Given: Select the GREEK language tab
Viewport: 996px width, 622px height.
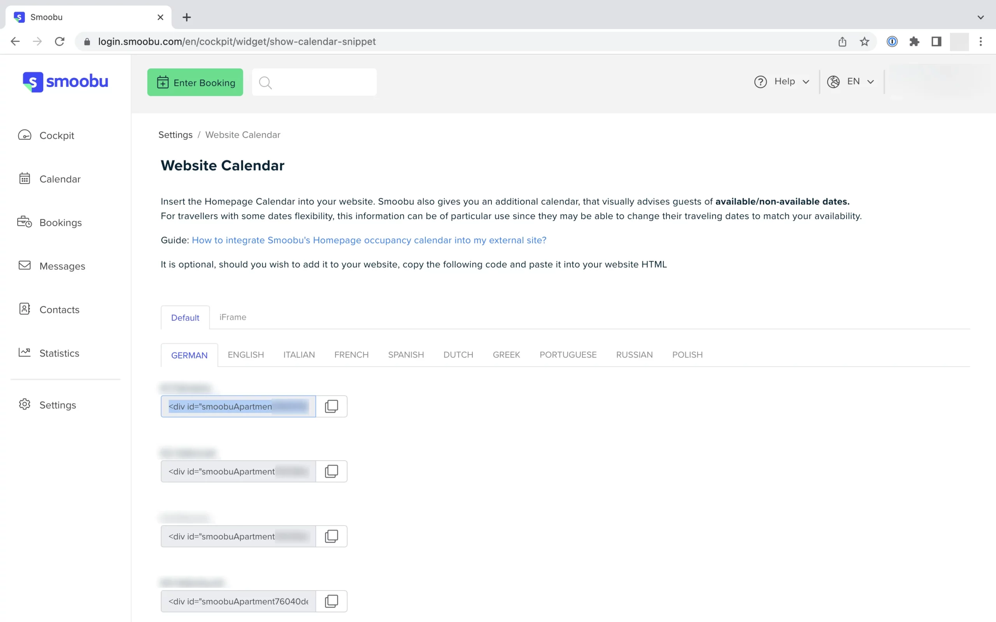Looking at the screenshot, I should 506,355.
